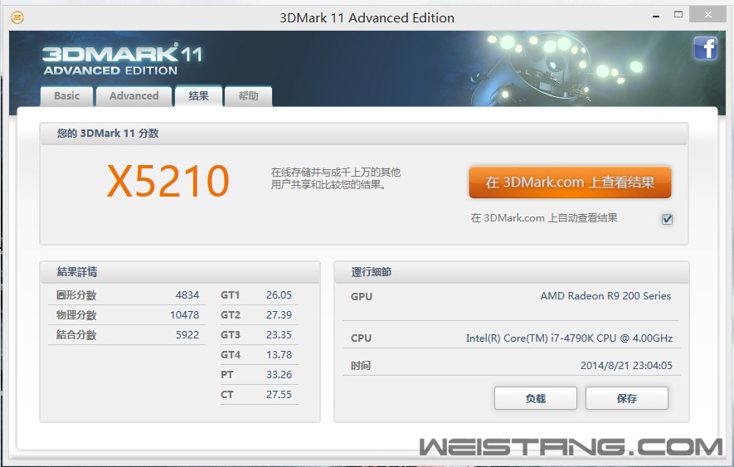The image size is (734, 467).
Task: Switch to the Advanced tab
Action: click(x=134, y=96)
